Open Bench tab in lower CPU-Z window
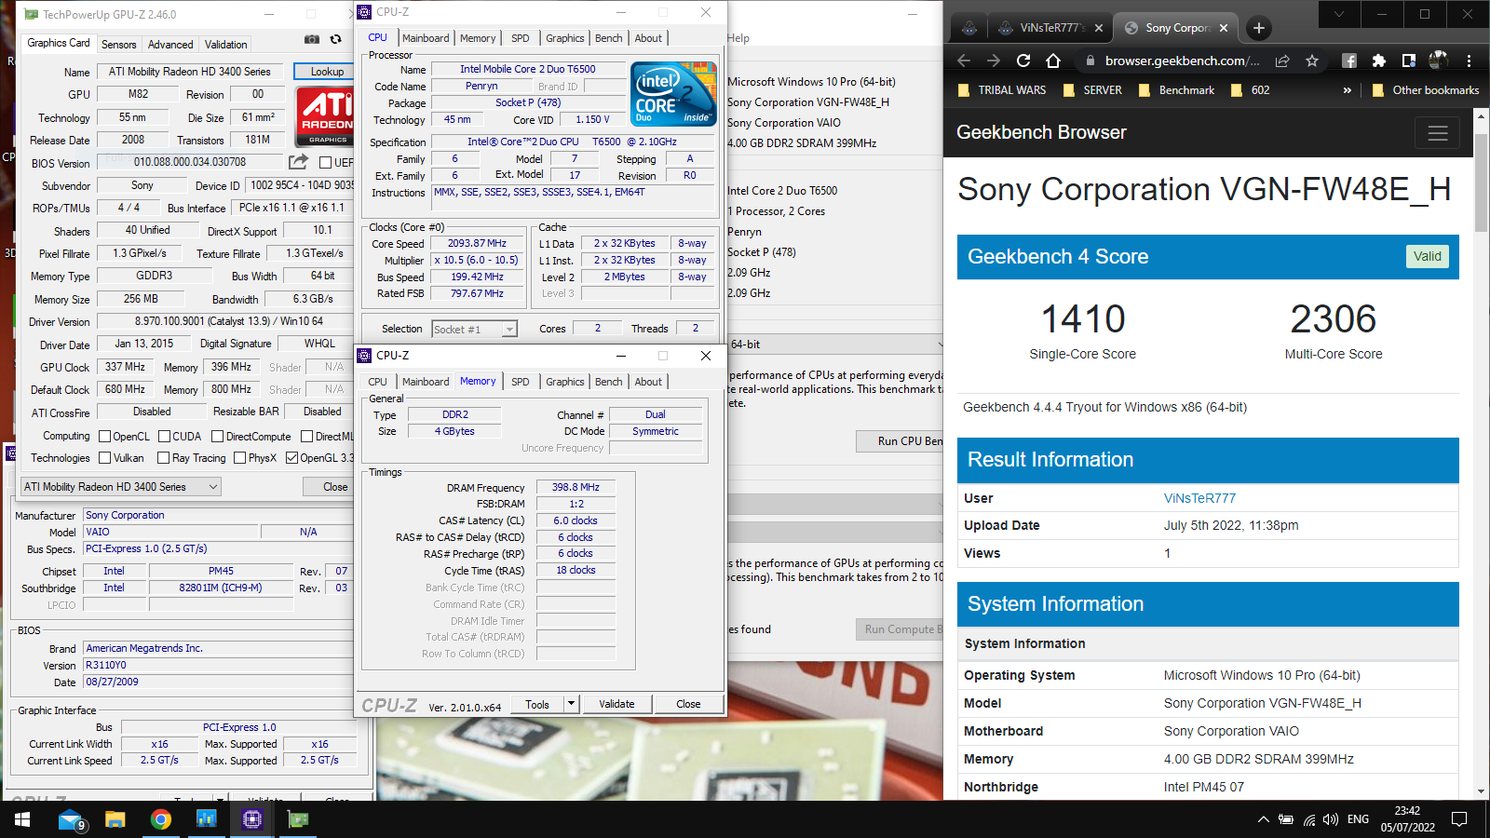 (x=609, y=382)
